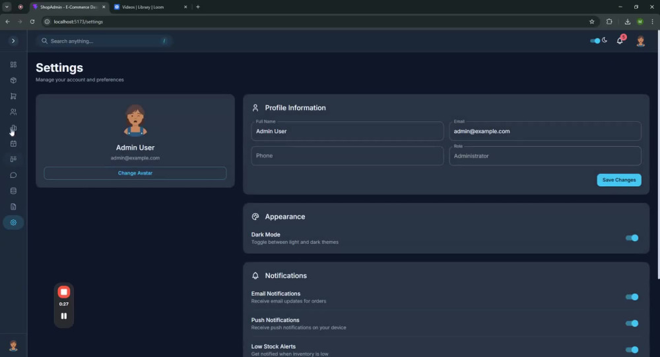Bookmark this page with the star
660x357 pixels.
point(592,22)
